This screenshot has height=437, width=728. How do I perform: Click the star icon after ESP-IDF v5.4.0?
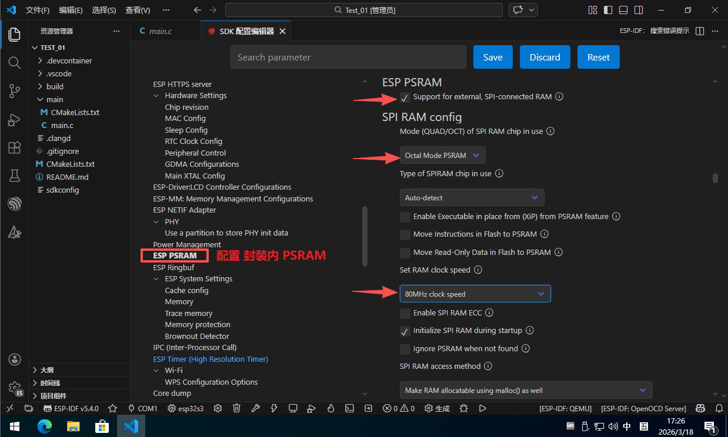(113, 408)
